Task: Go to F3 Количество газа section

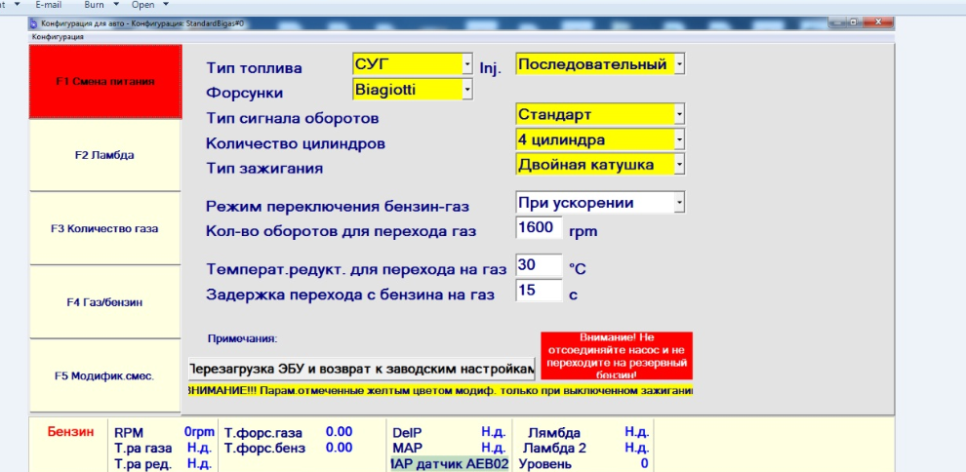Action: tap(105, 228)
